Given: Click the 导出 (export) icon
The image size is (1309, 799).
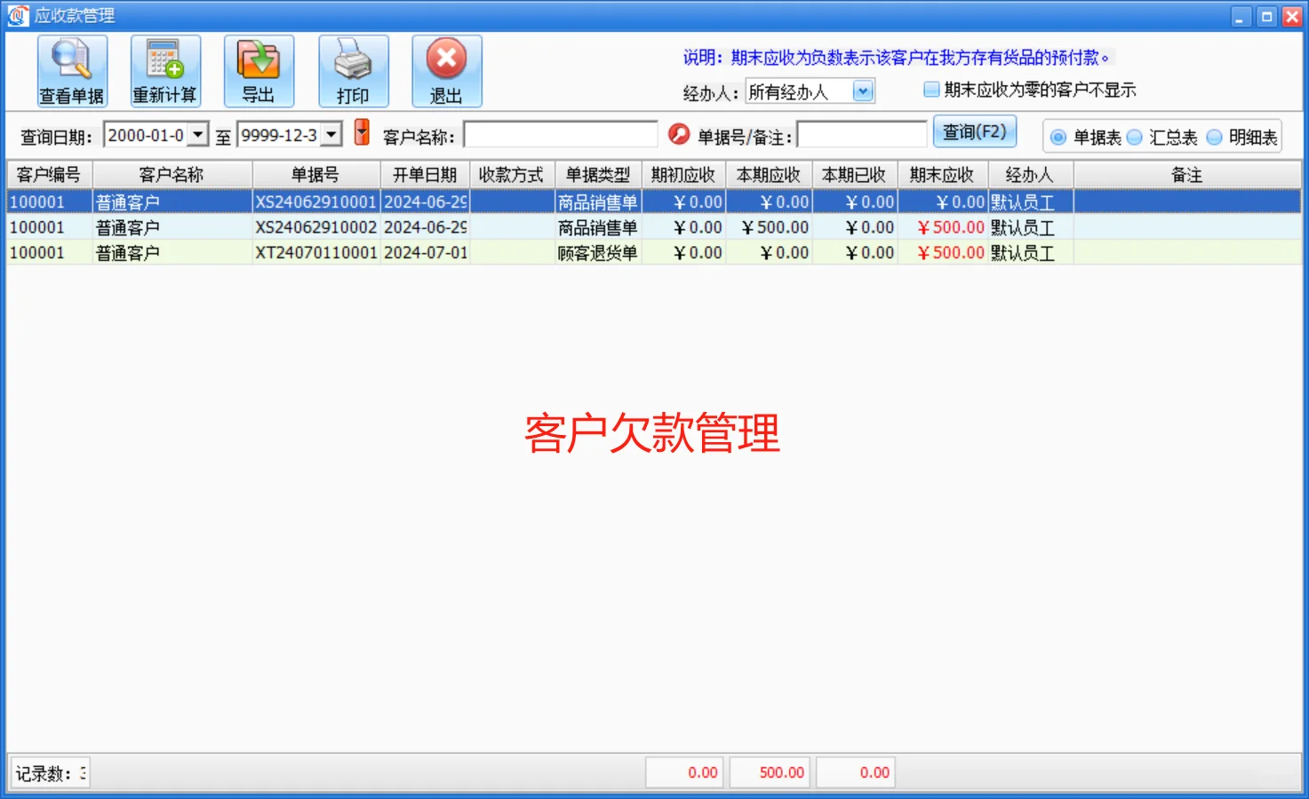Looking at the screenshot, I should pos(259,70).
